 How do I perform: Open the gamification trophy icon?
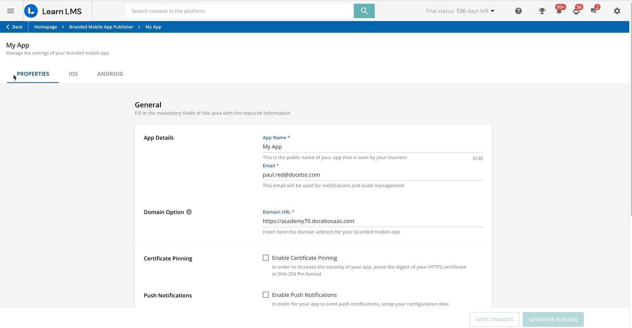(x=542, y=11)
